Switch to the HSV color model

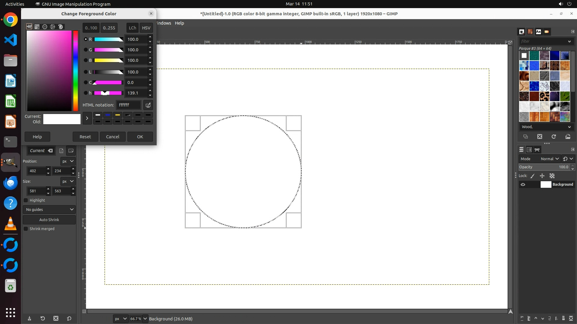click(x=146, y=28)
